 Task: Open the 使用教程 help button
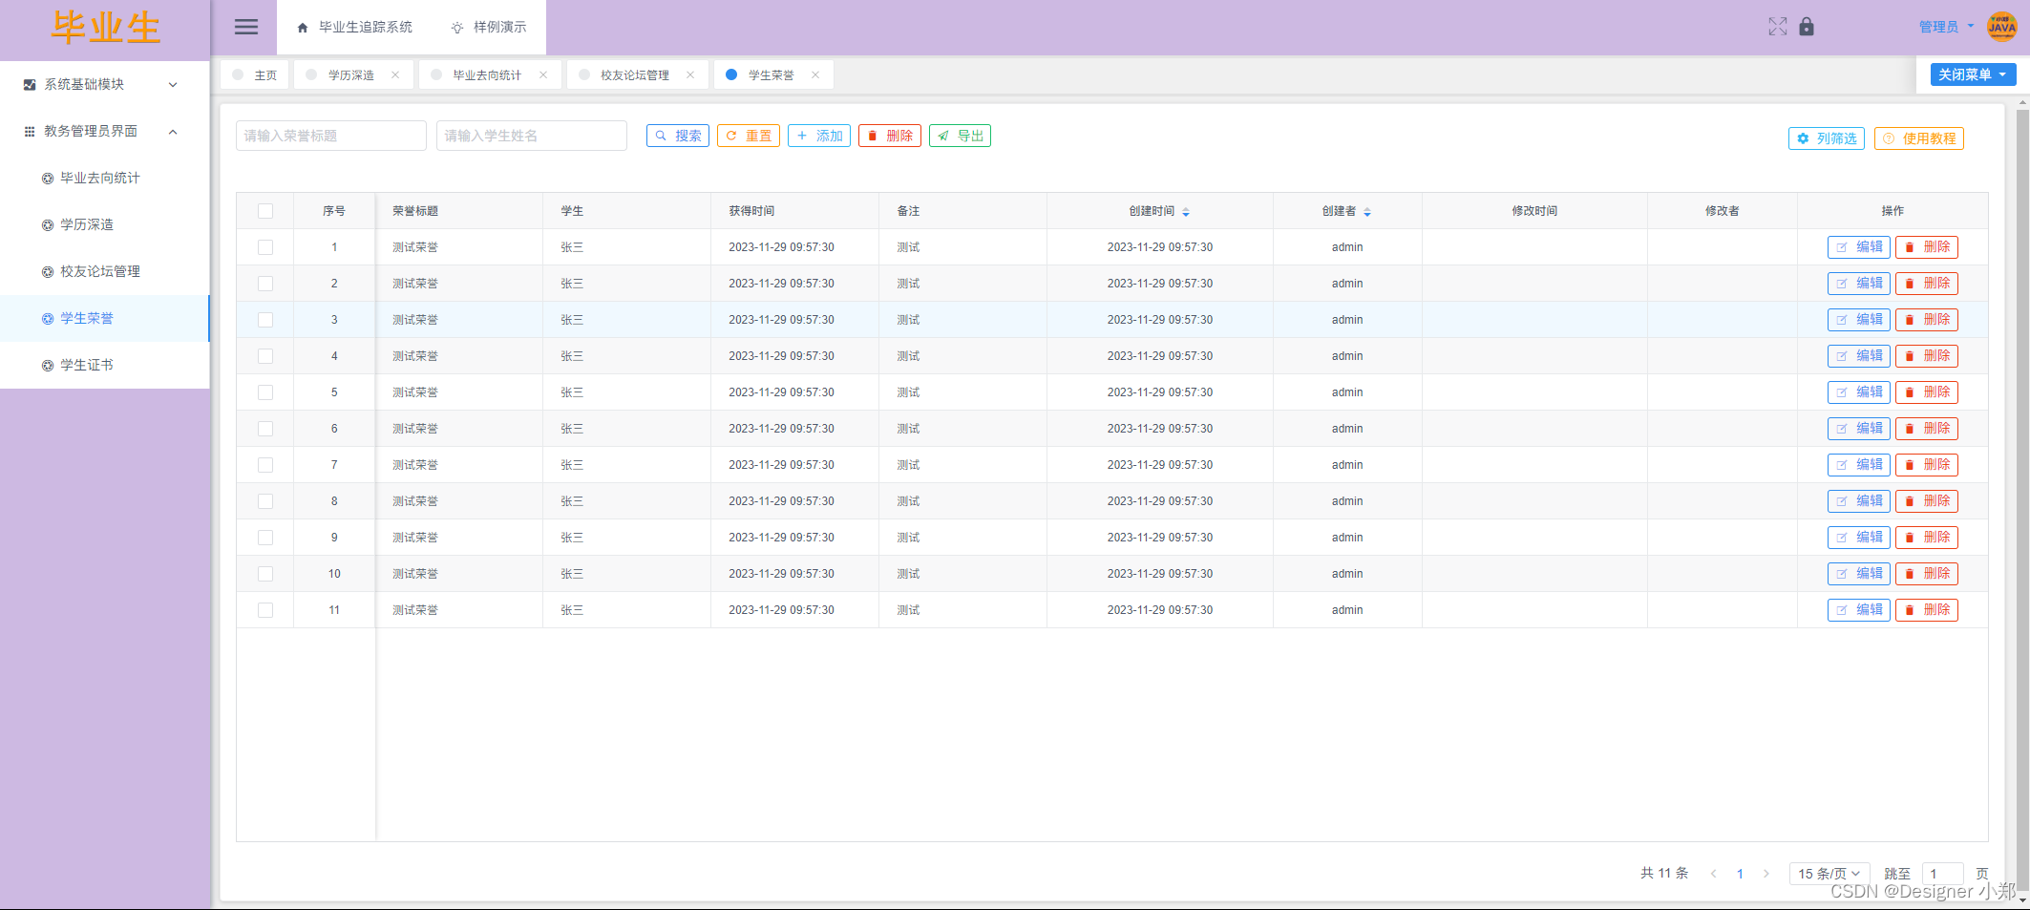point(1919,138)
